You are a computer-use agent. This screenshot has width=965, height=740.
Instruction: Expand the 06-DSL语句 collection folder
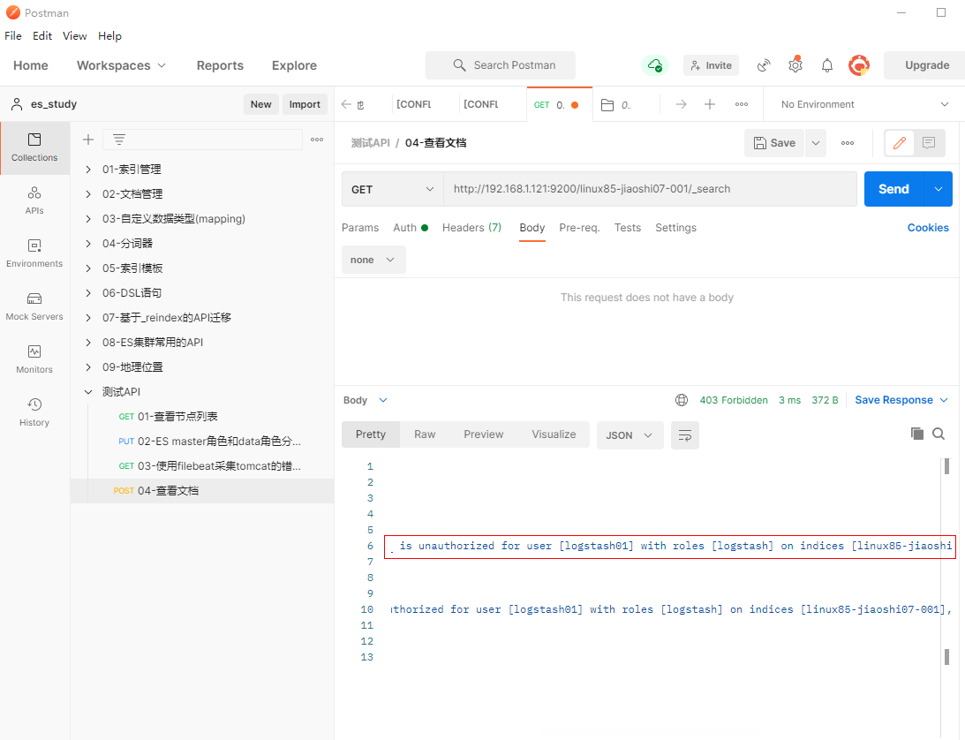click(88, 292)
